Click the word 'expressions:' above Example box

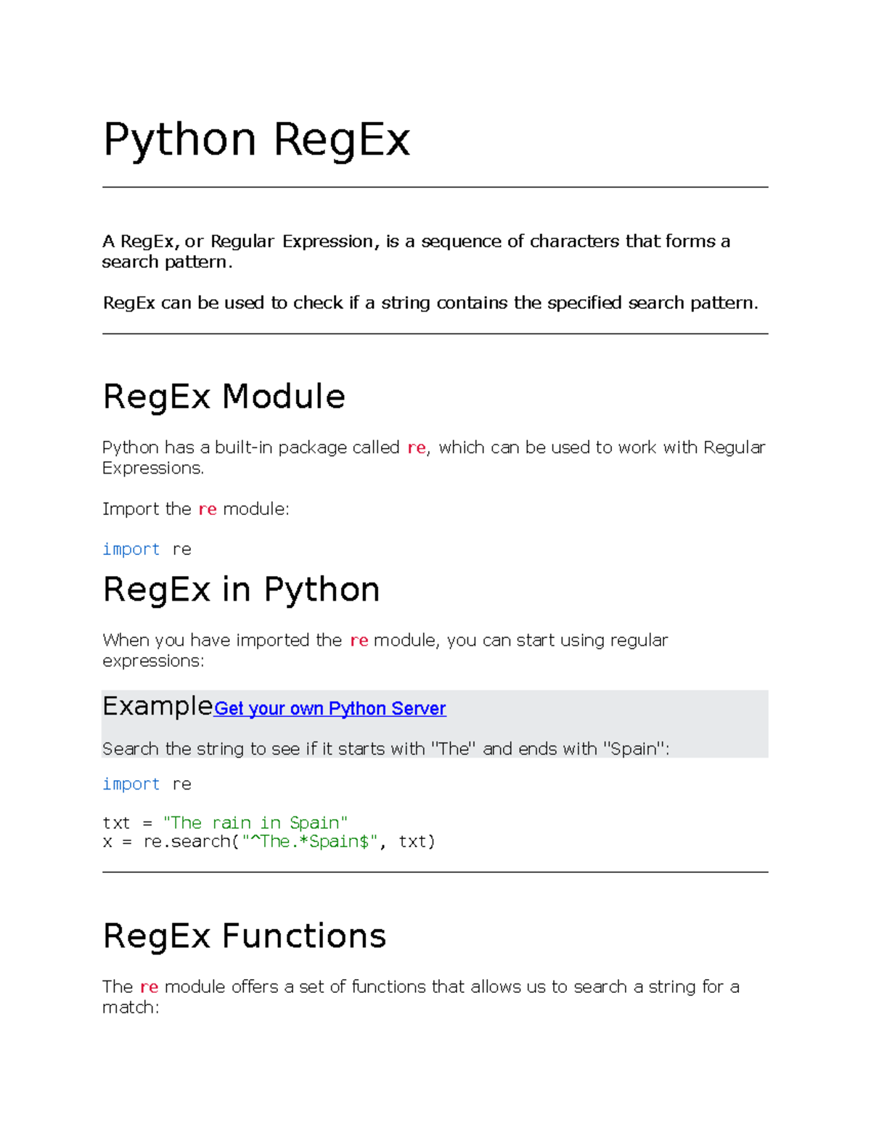153,662
